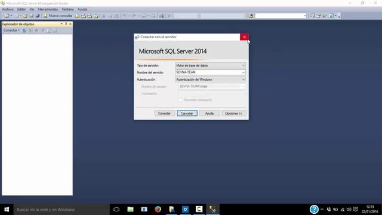Open the Action Center notifications icon
This screenshot has height=215, width=382.
[356, 210]
